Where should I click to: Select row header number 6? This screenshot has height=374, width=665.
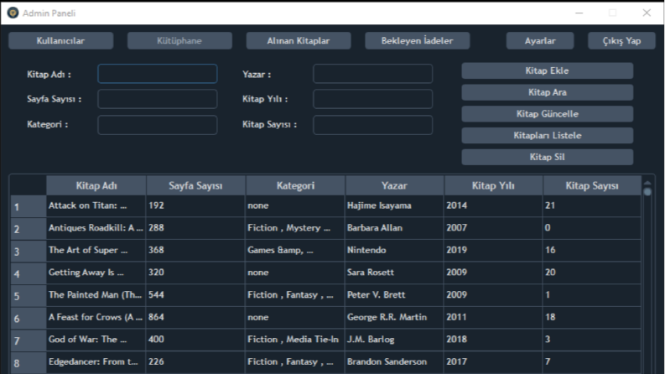point(29,318)
